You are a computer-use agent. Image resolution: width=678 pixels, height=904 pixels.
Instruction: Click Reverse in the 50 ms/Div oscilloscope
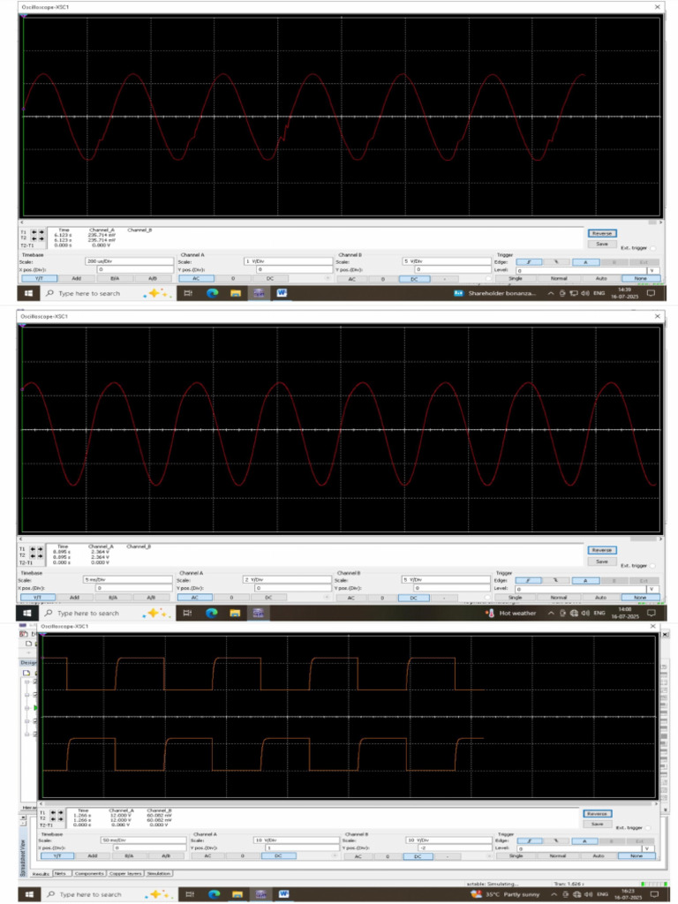597,813
